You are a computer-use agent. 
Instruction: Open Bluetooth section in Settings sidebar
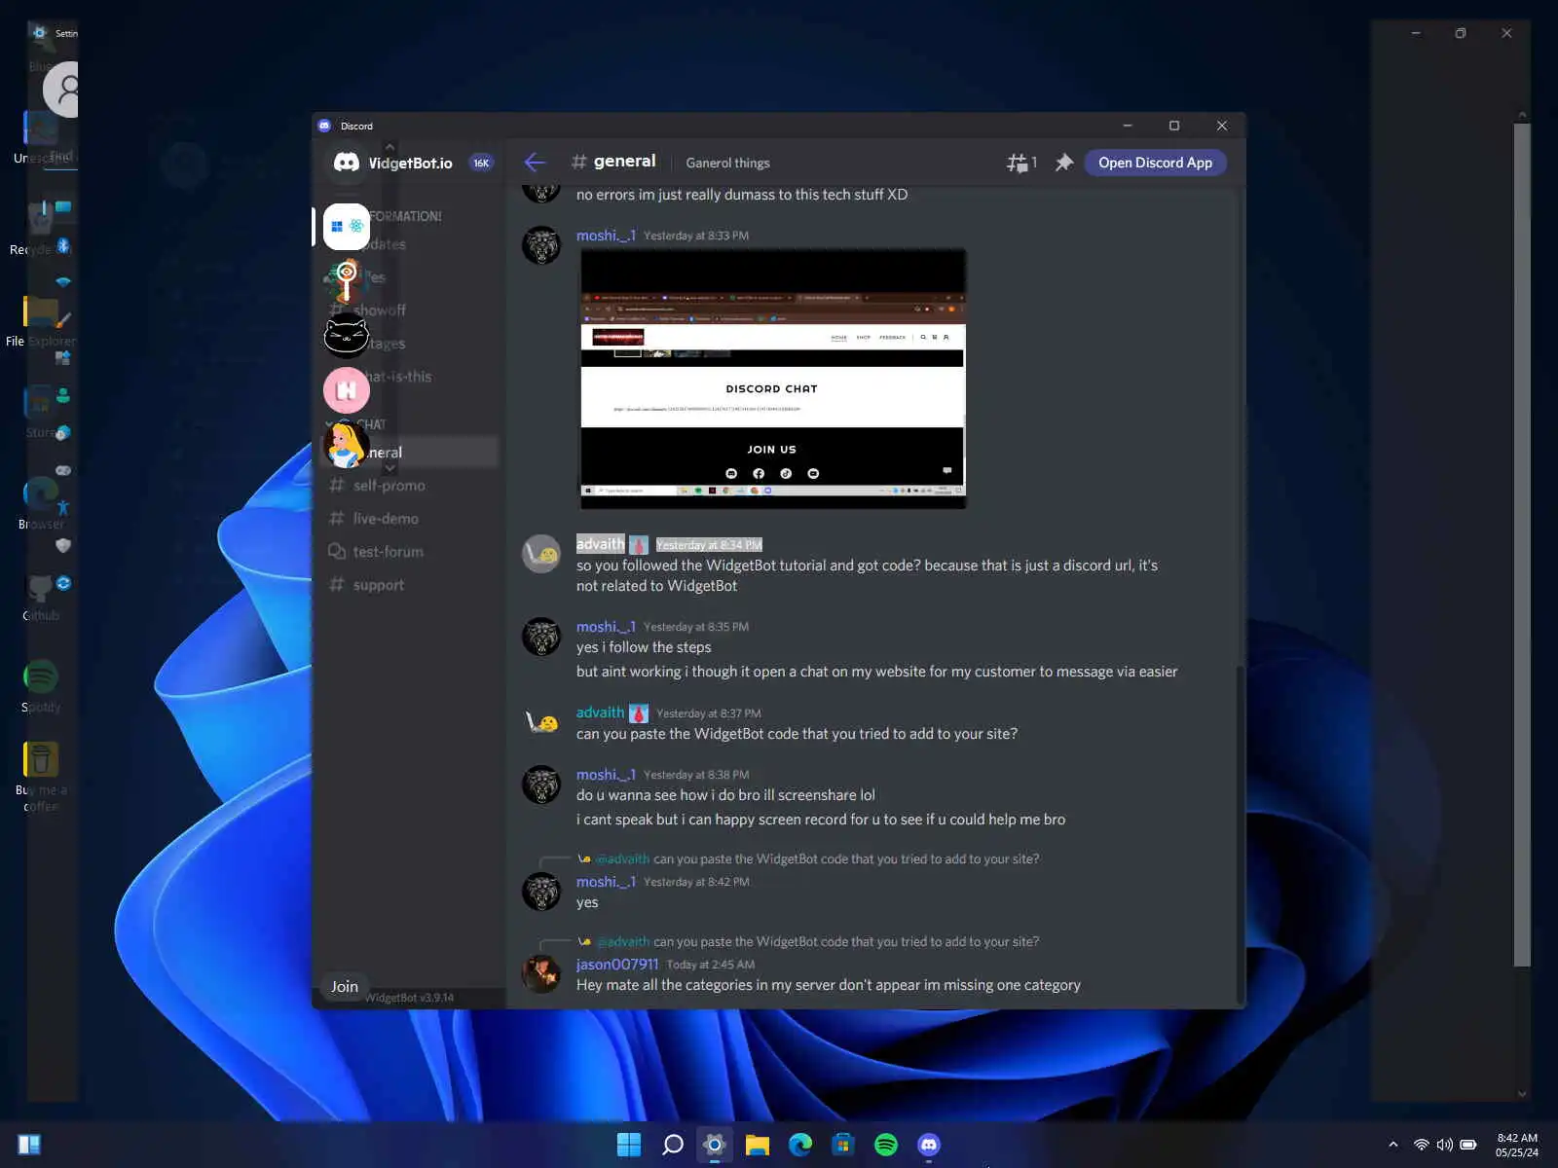[x=63, y=245]
